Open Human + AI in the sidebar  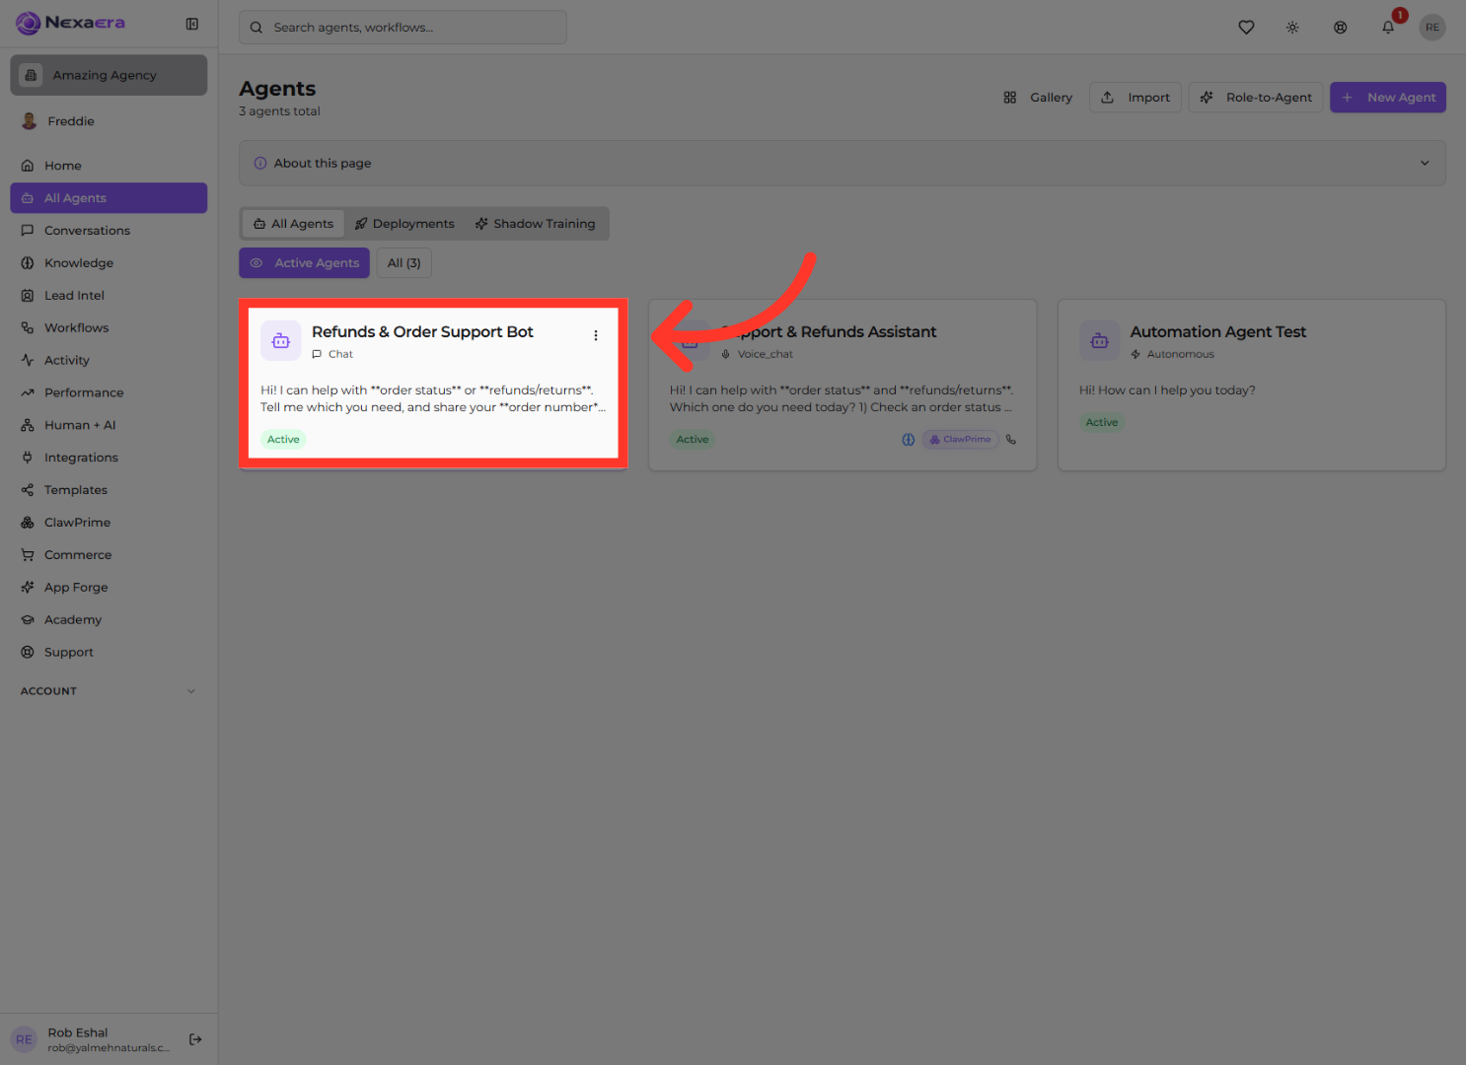109,425
